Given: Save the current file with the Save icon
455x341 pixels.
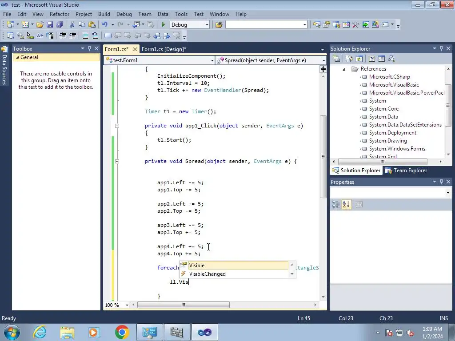Looking at the screenshot, I should coord(50,25).
